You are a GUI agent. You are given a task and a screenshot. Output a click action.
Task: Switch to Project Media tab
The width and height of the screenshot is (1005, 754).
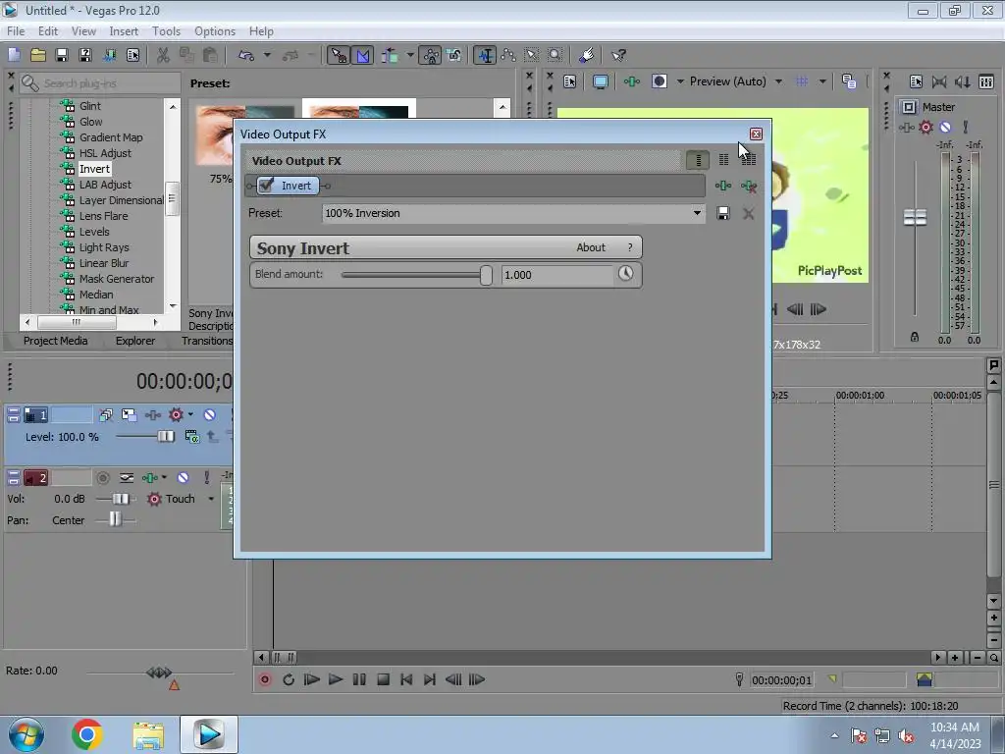[x=56, y=341]
